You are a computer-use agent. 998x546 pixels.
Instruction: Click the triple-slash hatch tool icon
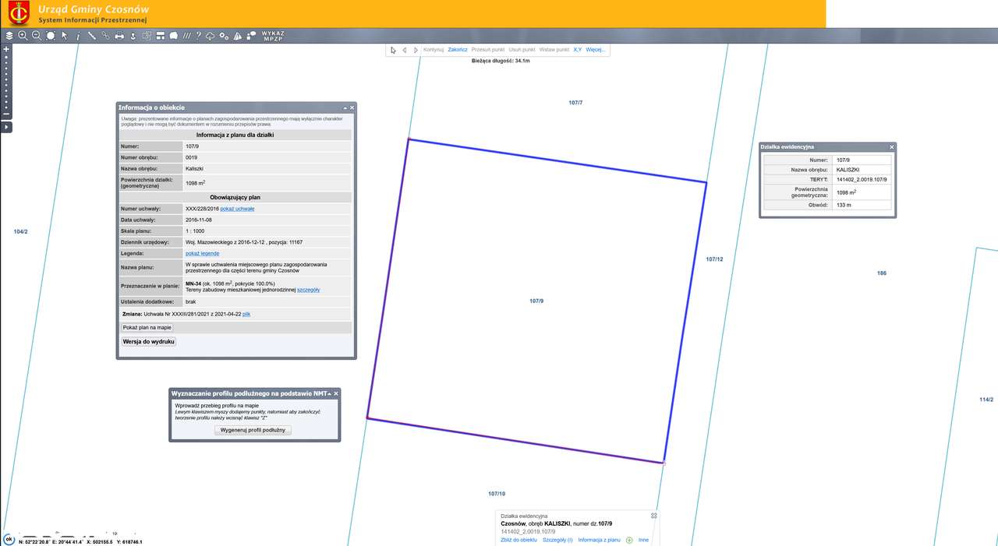click(x=187, y=36)
